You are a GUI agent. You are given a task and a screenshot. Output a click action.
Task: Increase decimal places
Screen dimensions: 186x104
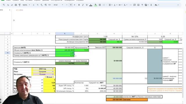coord(46,5)
